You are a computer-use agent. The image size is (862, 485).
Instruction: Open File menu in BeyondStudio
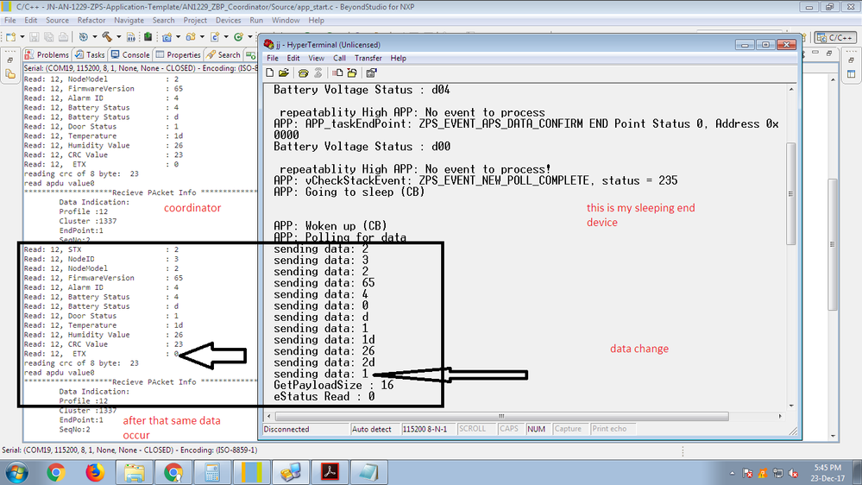(x=9, y=21)
